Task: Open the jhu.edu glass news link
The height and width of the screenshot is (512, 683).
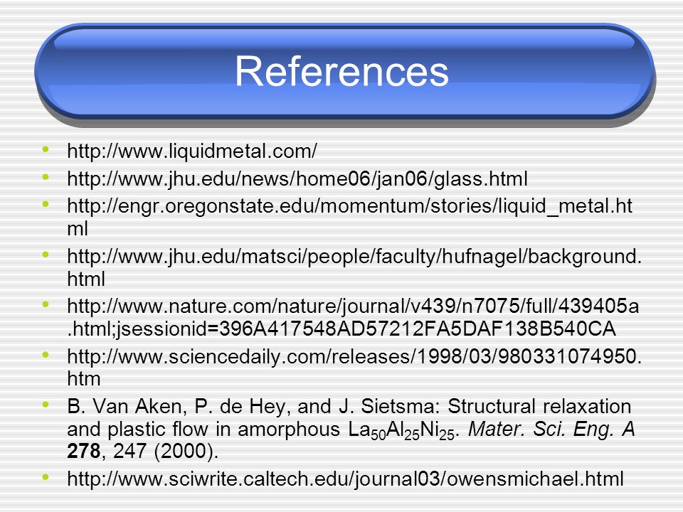Action: (297, 179)
